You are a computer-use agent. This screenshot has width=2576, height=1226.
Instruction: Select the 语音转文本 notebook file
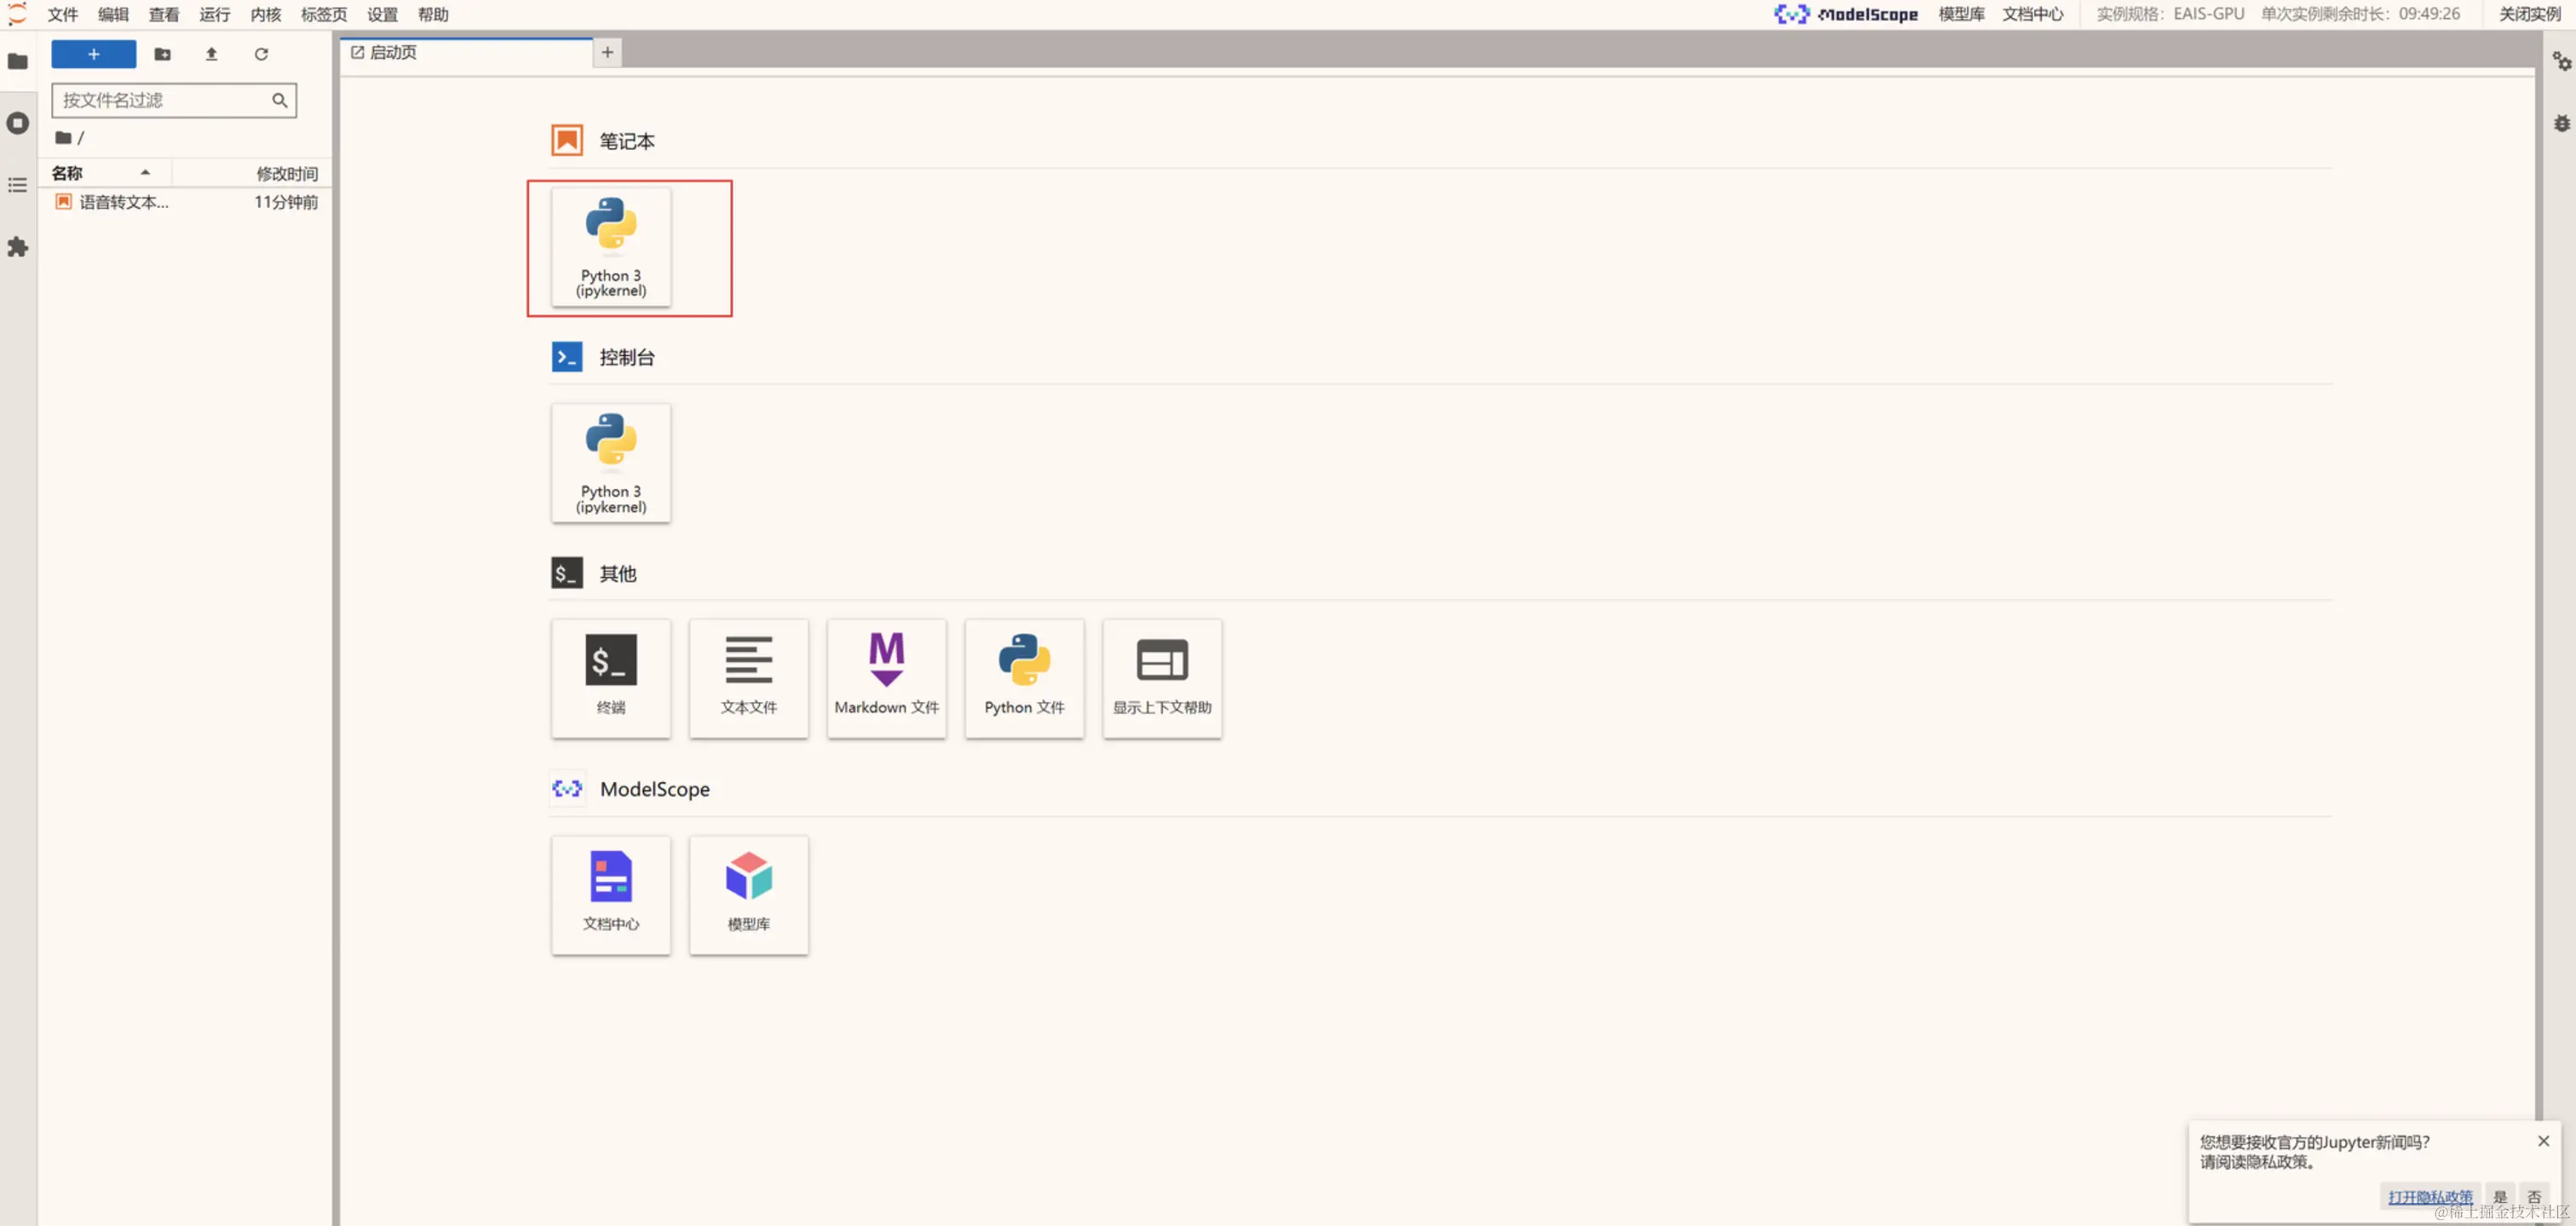185,202
